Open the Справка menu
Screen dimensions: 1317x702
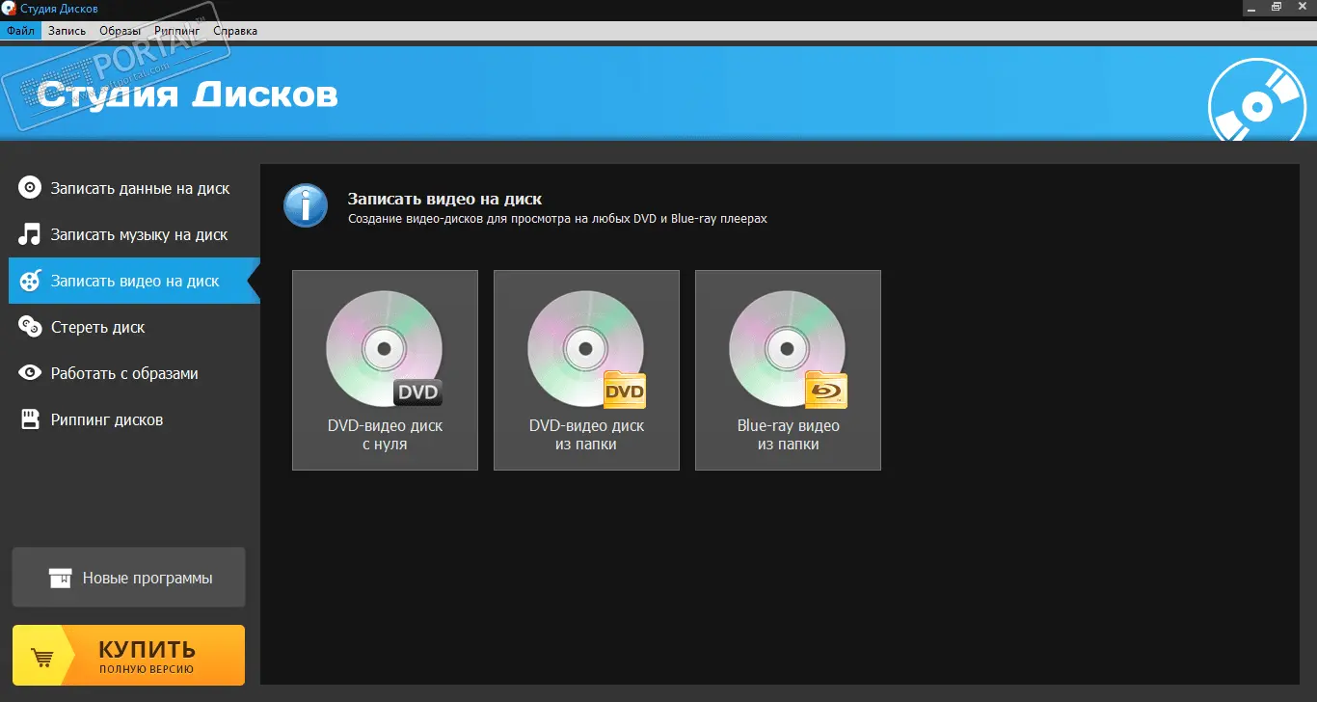pyautogui.click(x=235, y=31)
